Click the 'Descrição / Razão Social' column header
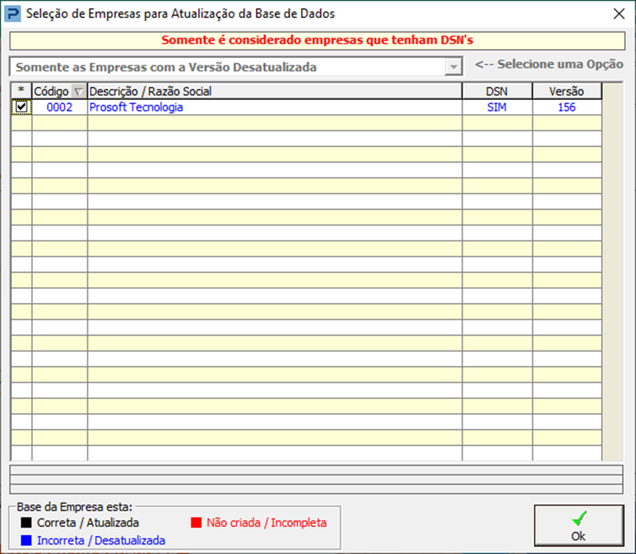The height and width of the screenshot is (554, 636). coord(275,91)
